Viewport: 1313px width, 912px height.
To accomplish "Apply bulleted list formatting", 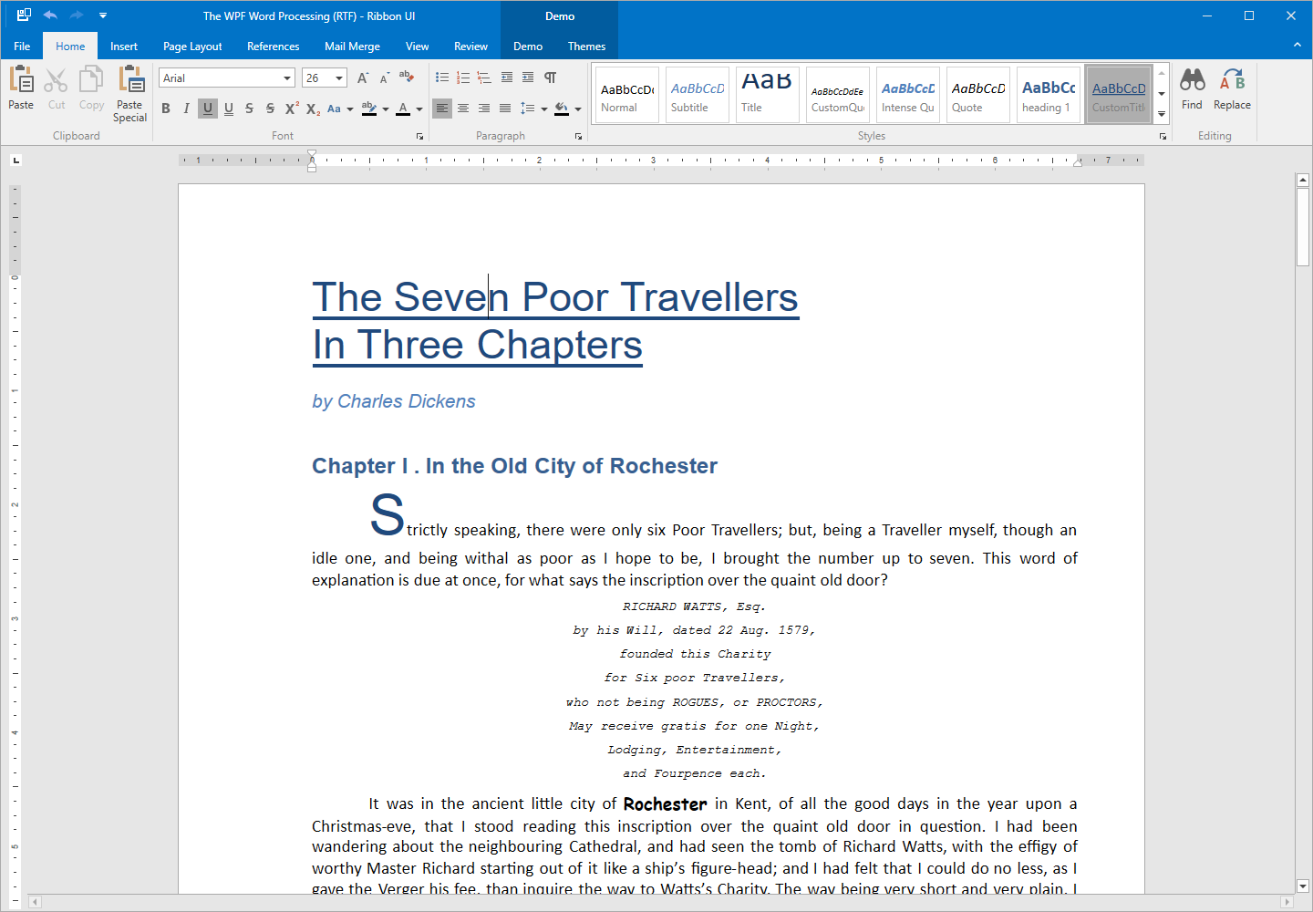I will [x=441, y=78].
